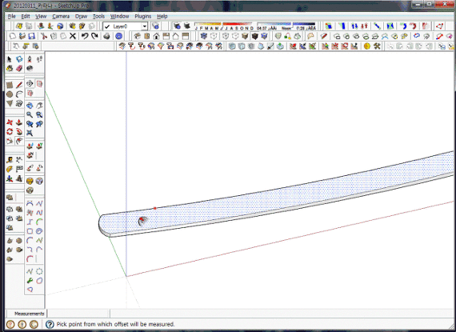Screen dimensions: 456x332
Task: Click the Help question mark button
Action: point(50,324)
